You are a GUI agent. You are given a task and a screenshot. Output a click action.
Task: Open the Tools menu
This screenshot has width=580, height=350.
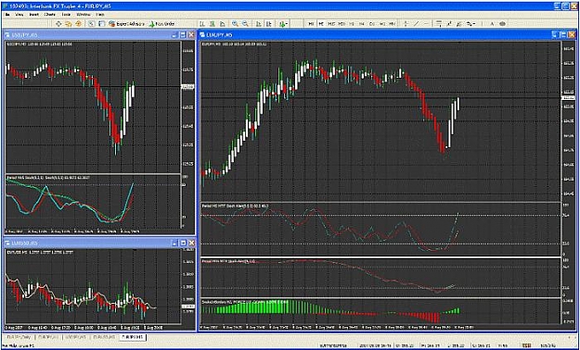(66, 15)
